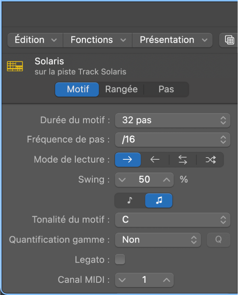Increase Swing value with up arrow
238x295 pixels.
[x=166, y=179]
